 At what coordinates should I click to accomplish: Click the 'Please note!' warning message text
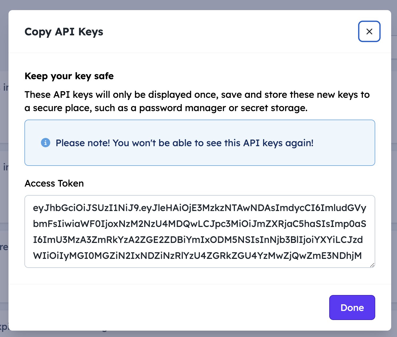click(x=184, y=143)
